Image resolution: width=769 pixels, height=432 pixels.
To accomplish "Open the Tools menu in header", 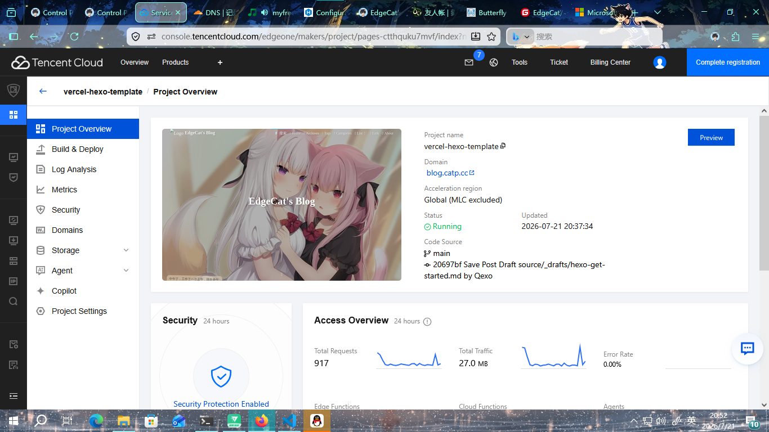I will click(520, 62).
